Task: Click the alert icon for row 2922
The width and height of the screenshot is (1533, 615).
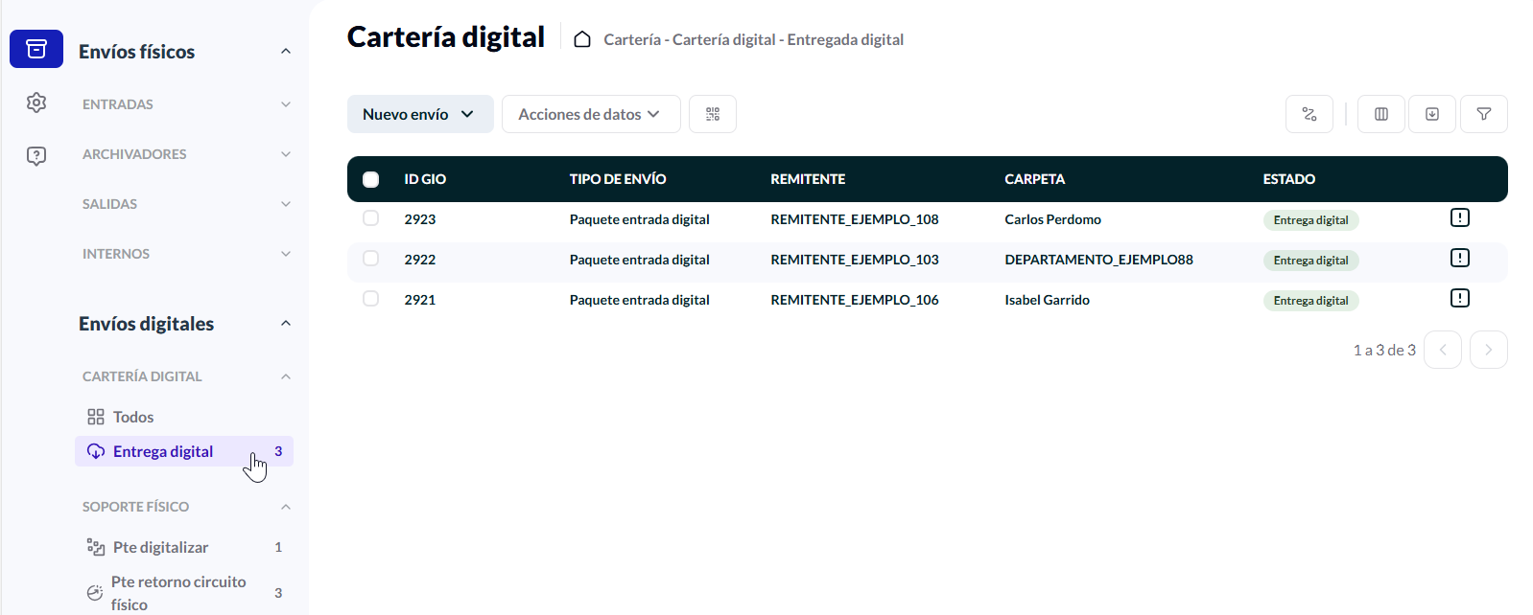Action: coord(1460,258)
